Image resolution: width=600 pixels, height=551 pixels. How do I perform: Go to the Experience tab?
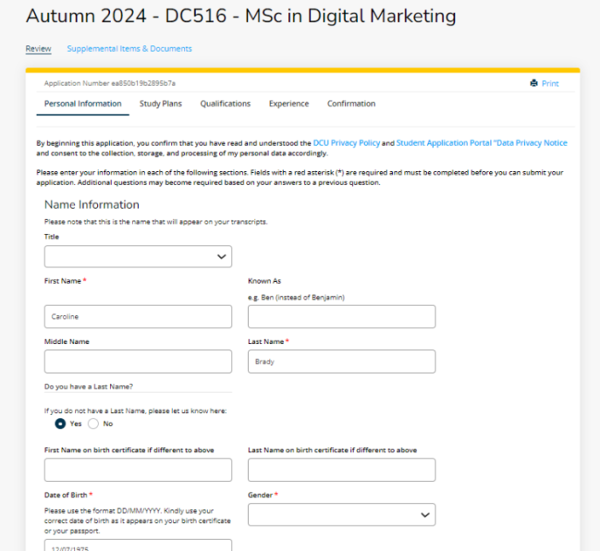(288, 104)
